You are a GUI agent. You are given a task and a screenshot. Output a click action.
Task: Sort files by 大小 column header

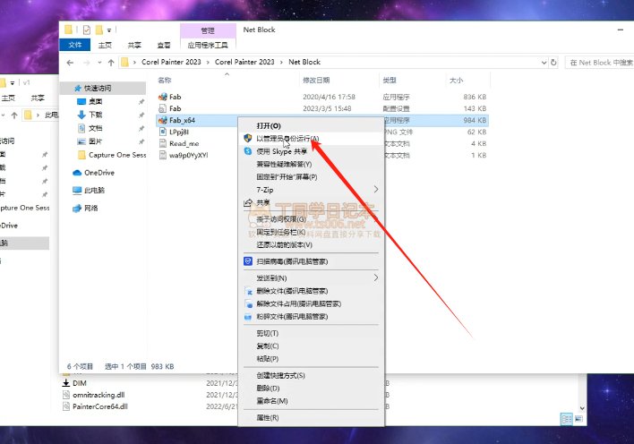(456, 80)
